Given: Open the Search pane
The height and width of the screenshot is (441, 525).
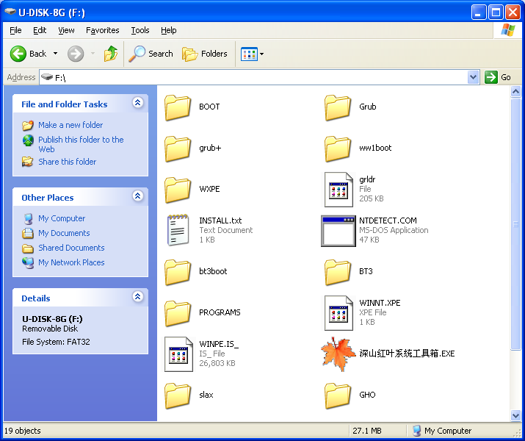Looking at the screenshot, I should pyautogui.click(x=151, y=54).
